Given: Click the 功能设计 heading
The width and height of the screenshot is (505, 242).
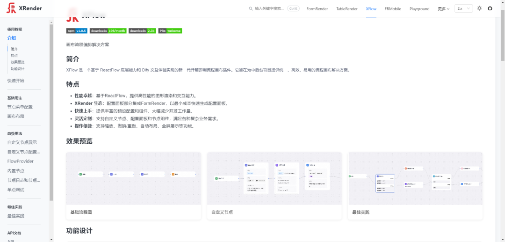Looking at the screenshot, I should (x=79, y=231).
